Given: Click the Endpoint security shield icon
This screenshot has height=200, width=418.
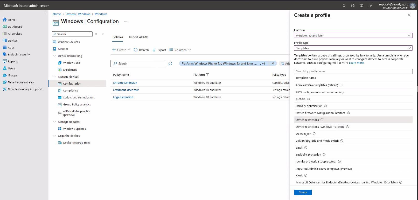Looking at the screenshot, I should pos(5,54).
